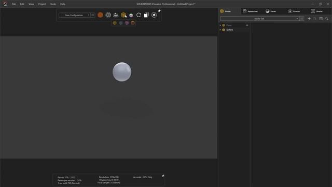The height and width of the screenshot is (187, 332).
Task: Unpin the main toolbar
Action: point(159,11)
